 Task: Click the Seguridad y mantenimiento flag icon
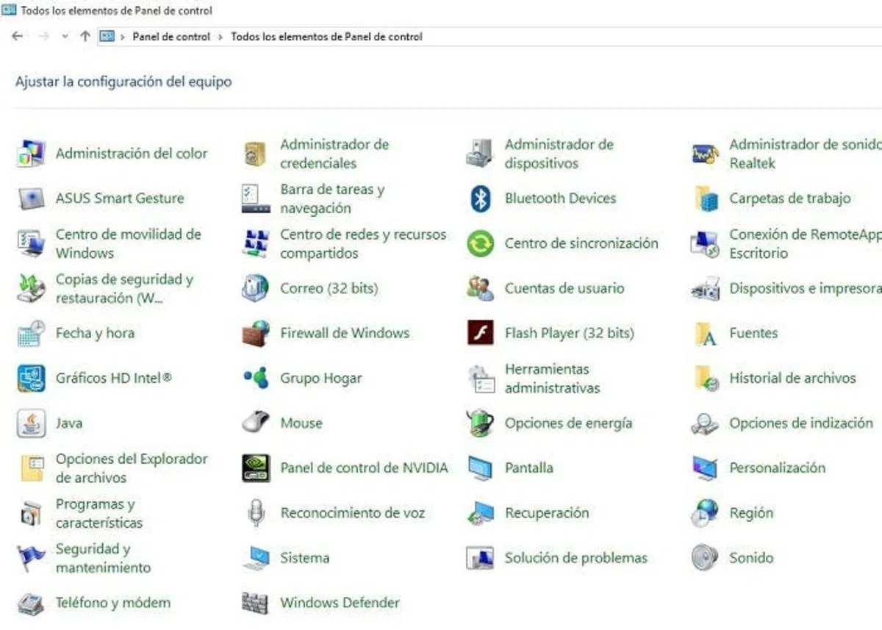click(31, 559)
